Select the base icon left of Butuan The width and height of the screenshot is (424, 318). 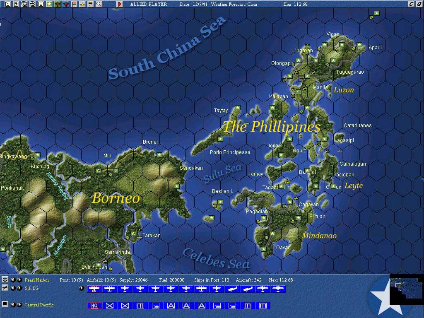pos(299,218)
